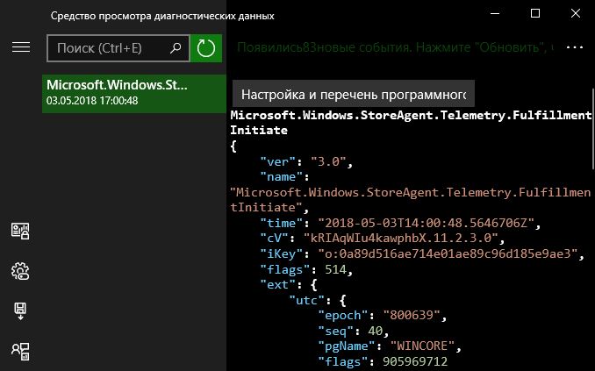The width and height of the screenshot is (595, 371).
Task: Minimize the diagnostic data viewer window
Action: 495,14
